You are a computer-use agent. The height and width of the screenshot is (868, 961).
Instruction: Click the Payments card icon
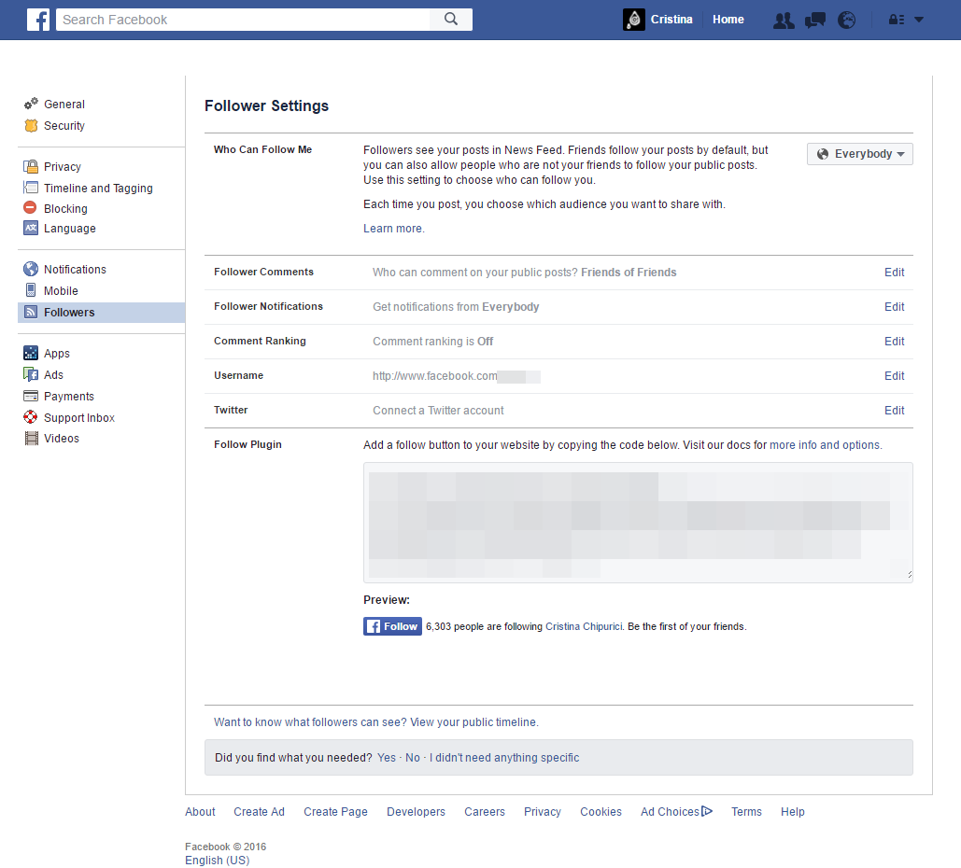[x=31, y=396]
